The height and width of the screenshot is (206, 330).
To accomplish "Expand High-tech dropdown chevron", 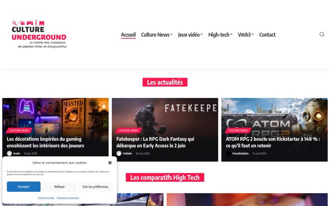I will point(231,34).
